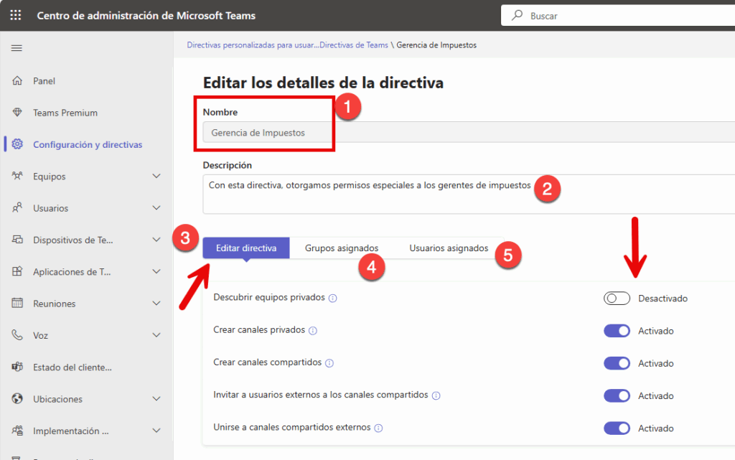Screen dimensions: 735x460
Task: Switch to the Grupos asignados tab
Action: click(x=341, y=248)
